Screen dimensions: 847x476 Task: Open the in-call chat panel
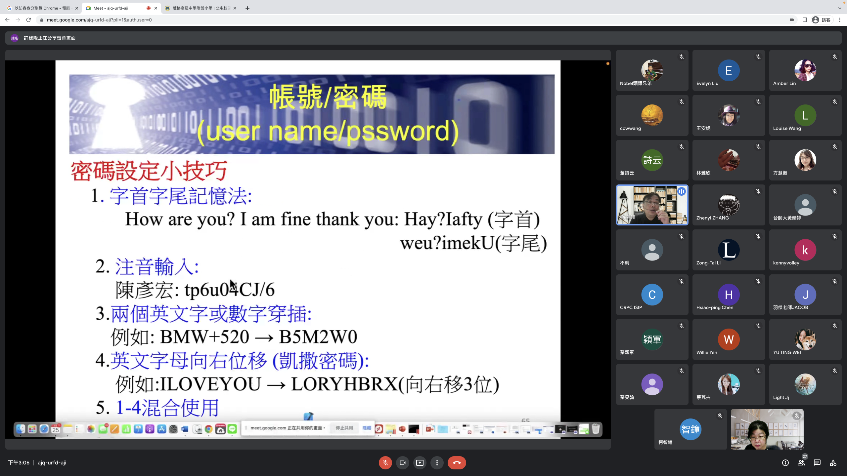click(x=817, y=463)
